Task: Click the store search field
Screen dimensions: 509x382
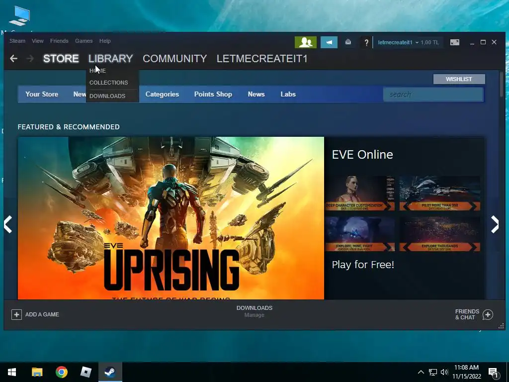Action: coord(433,95)
